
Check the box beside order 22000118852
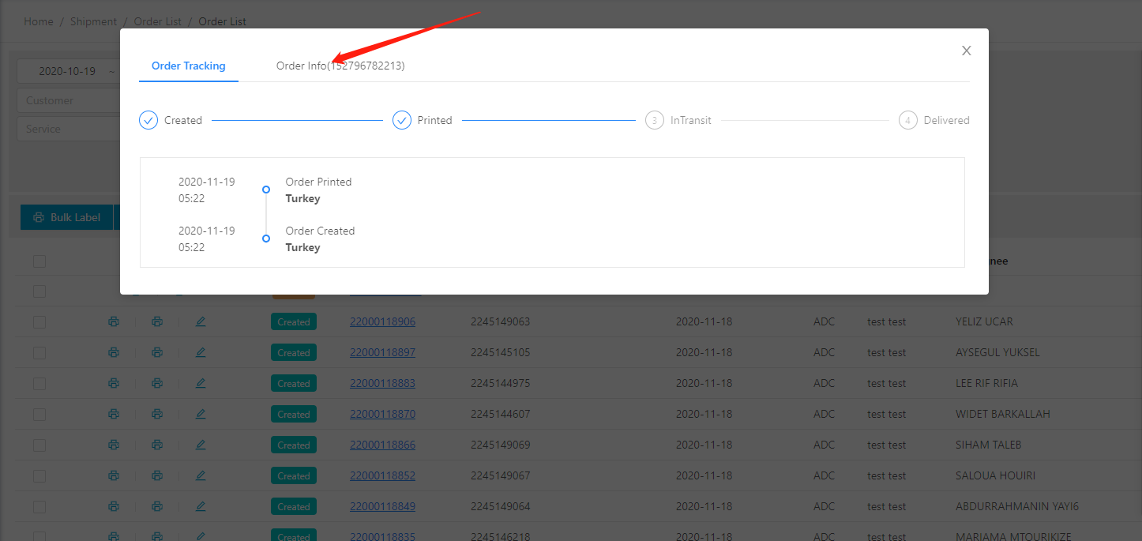pyautogui.click(x=39, y=475)
